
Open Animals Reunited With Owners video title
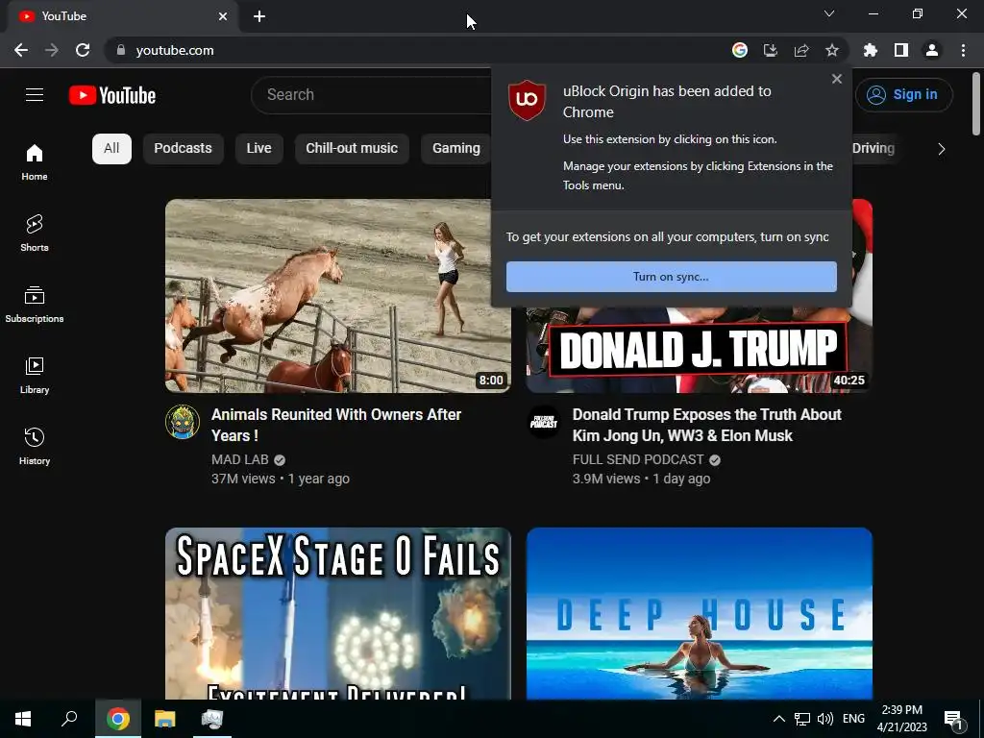(336, 425)
